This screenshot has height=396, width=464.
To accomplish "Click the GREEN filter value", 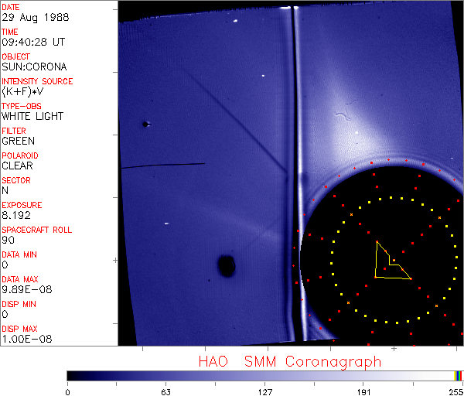I will click(18, 141).
